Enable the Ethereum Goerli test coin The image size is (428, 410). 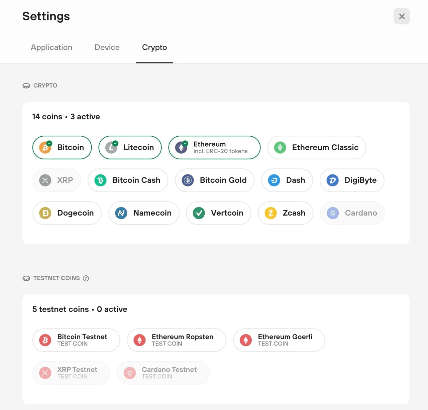[x=279, y=340]
